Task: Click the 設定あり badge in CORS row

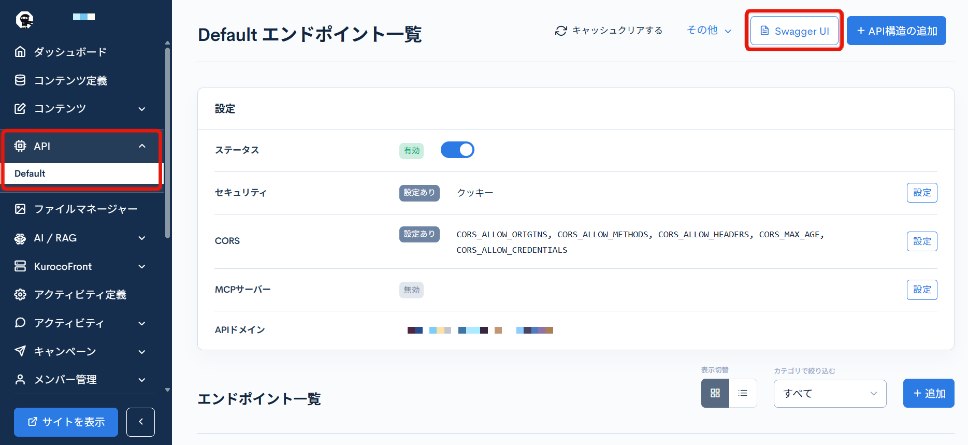Action: point(420,234)
